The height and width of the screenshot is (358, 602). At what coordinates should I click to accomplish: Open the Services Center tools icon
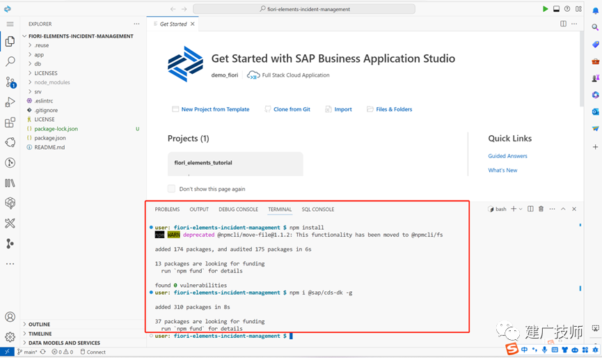pos(10,223)
